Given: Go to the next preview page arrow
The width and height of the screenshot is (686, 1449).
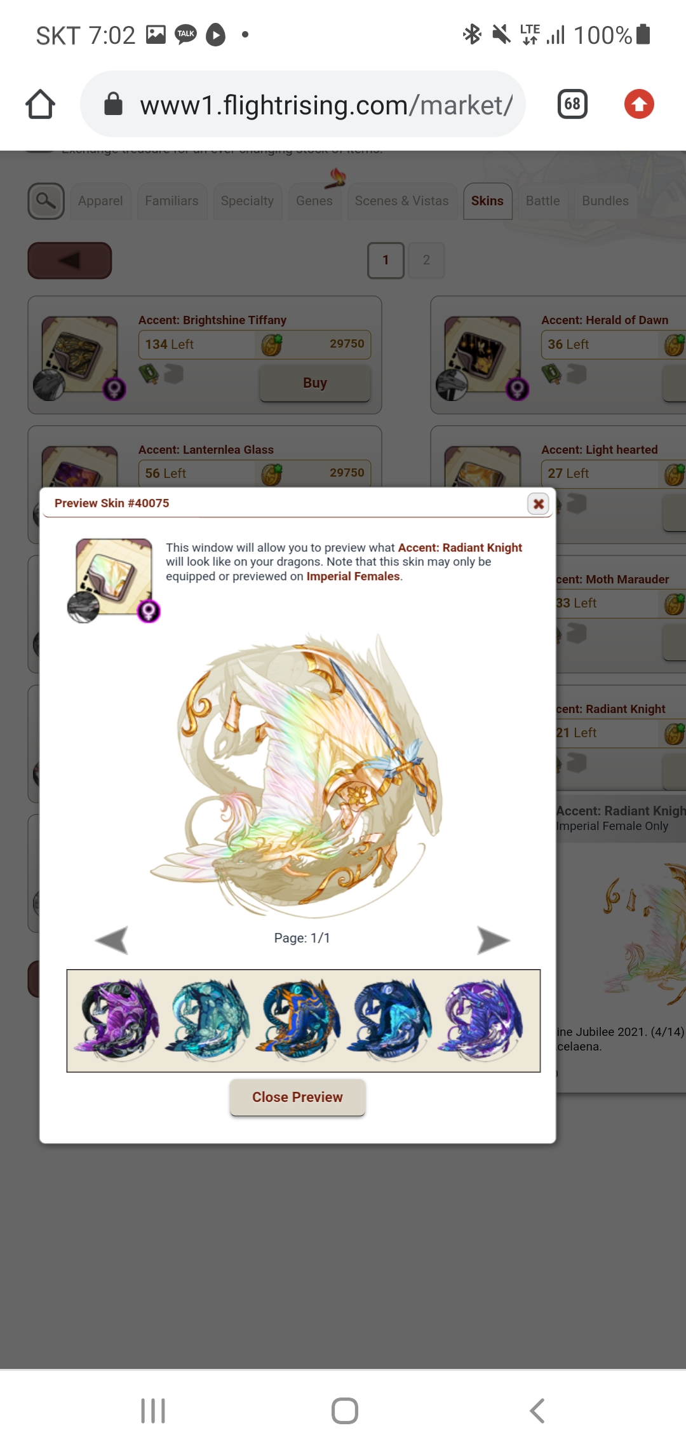Looking at the screenshot, I should pos(494,940).
